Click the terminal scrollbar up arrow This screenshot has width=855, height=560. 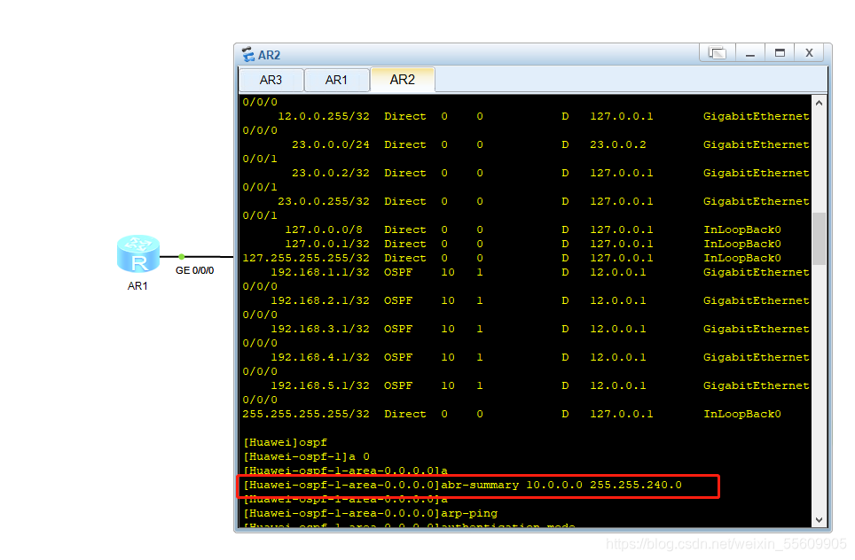[819, 103]
